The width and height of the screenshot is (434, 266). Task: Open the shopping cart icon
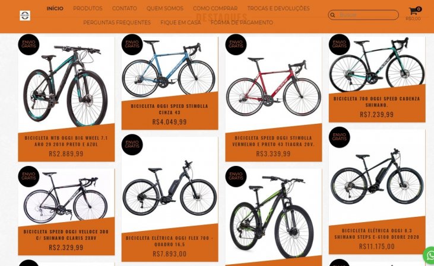pos(414,11)
